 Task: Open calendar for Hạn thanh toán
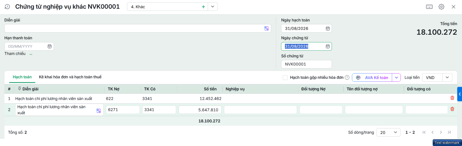point(50,46)
